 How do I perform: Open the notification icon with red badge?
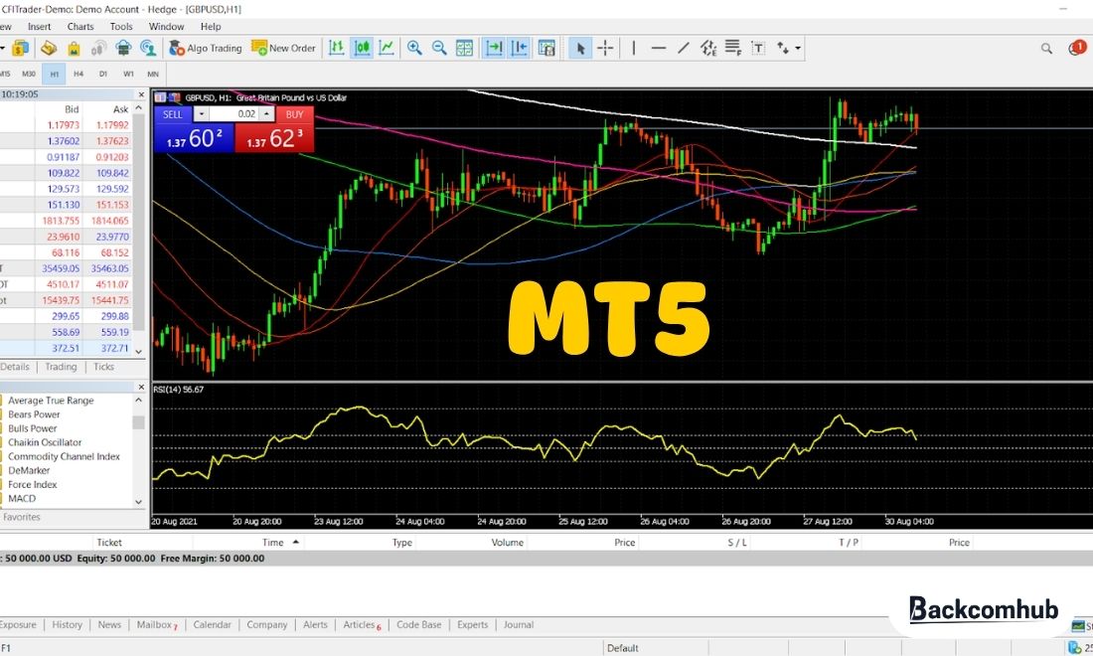pyautogui.click(x=1077, y=48)
